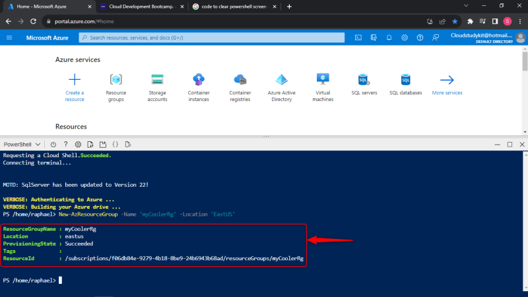
Task: Restart Cloud Shell with power icon
Action: [53, 145]
